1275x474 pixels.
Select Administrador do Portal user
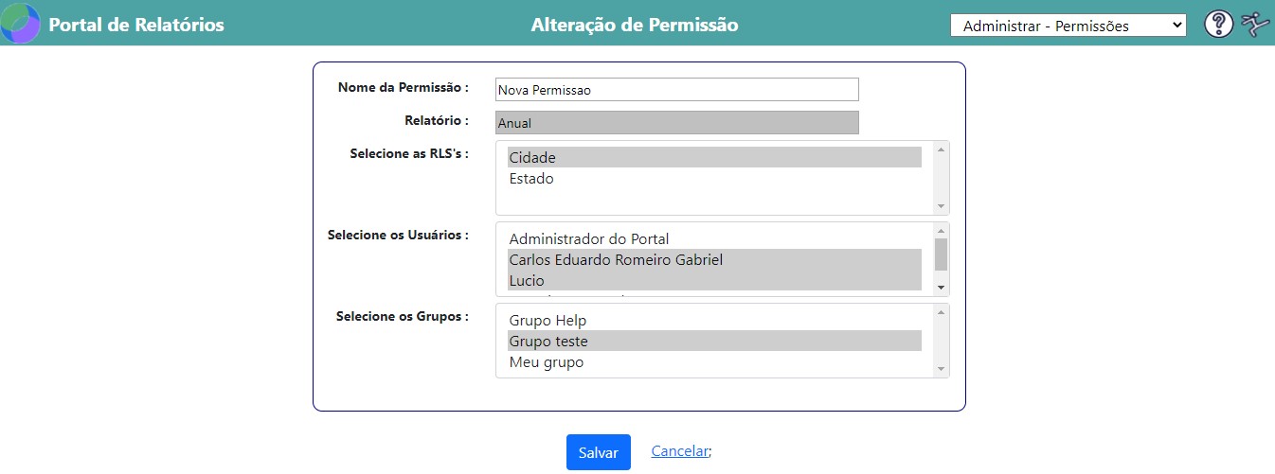714,239
